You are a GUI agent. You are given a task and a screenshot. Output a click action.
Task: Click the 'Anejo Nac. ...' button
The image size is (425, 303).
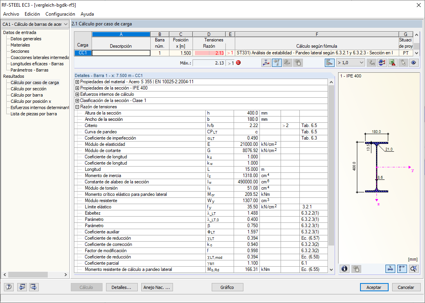pos(157,287)
